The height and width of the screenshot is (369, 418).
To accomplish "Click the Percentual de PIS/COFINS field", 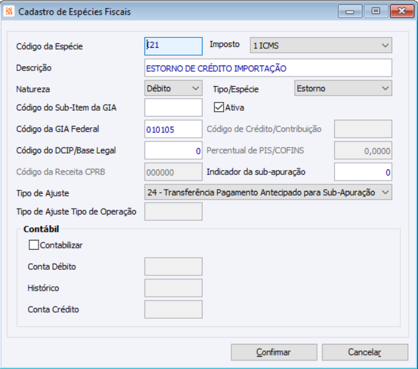I will coord(363,151).
